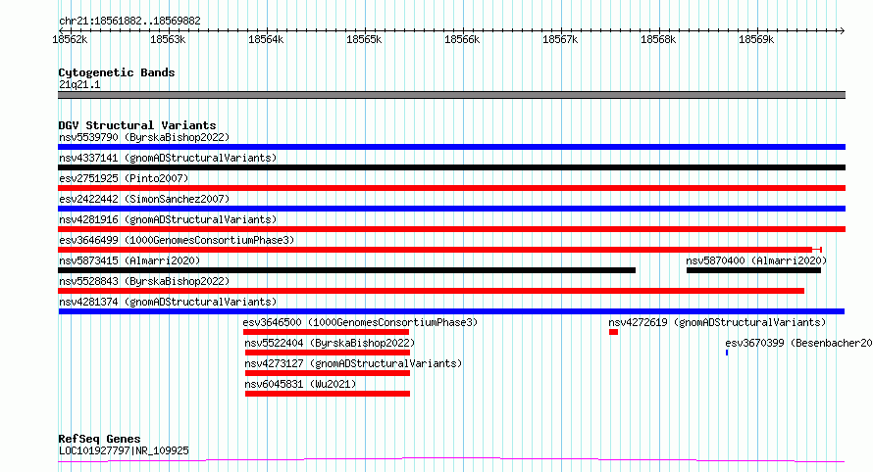This screenshot has width=873, height=472.
Task: Click the 18568k ruler tick label
Action: (658, 39)
